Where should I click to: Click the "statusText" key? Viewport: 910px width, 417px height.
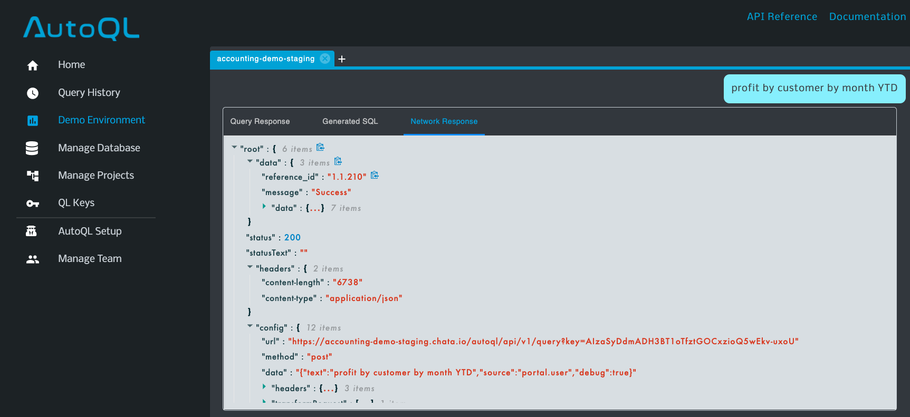click(269, 253)
